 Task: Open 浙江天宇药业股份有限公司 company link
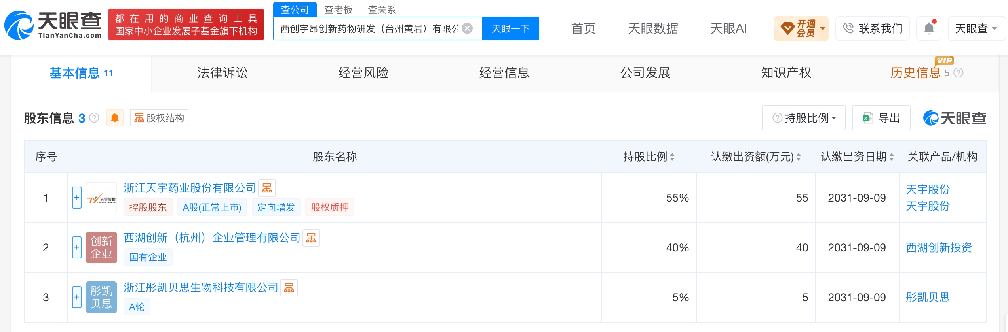[x=190, y=188]
